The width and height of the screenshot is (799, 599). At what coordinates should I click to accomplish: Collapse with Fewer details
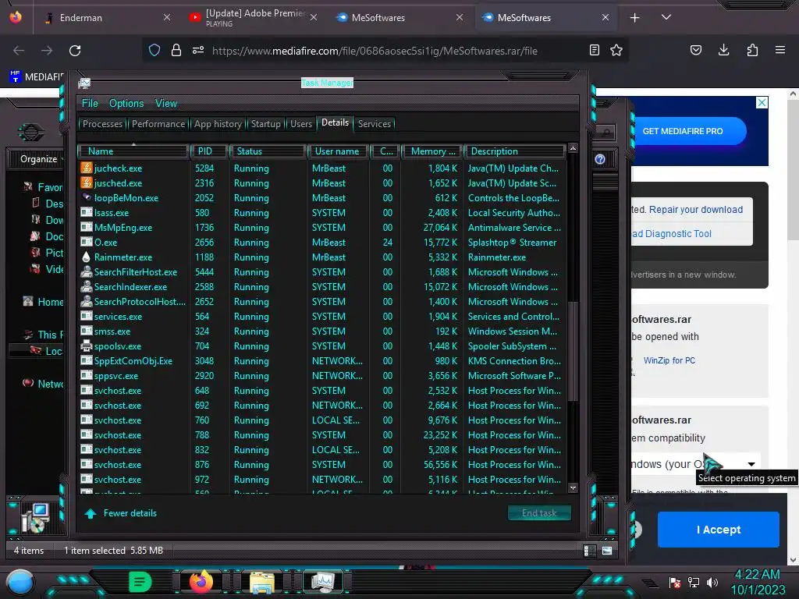[x=121, y=513]
